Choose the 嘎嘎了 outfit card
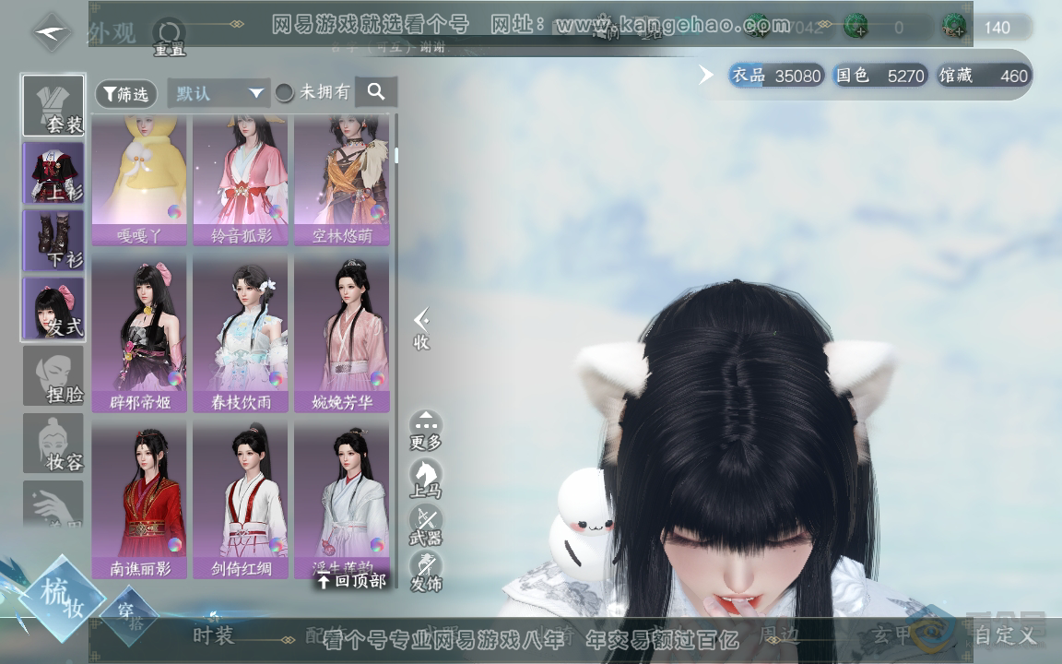Image resolution: width=1062 pixels, height=664 pixels. coord(139,180)
